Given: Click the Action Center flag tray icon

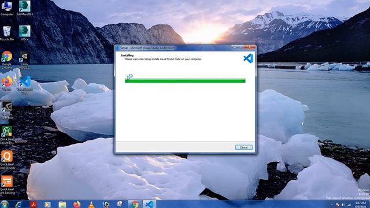Looking at the screenshot, I should point(338,205).
